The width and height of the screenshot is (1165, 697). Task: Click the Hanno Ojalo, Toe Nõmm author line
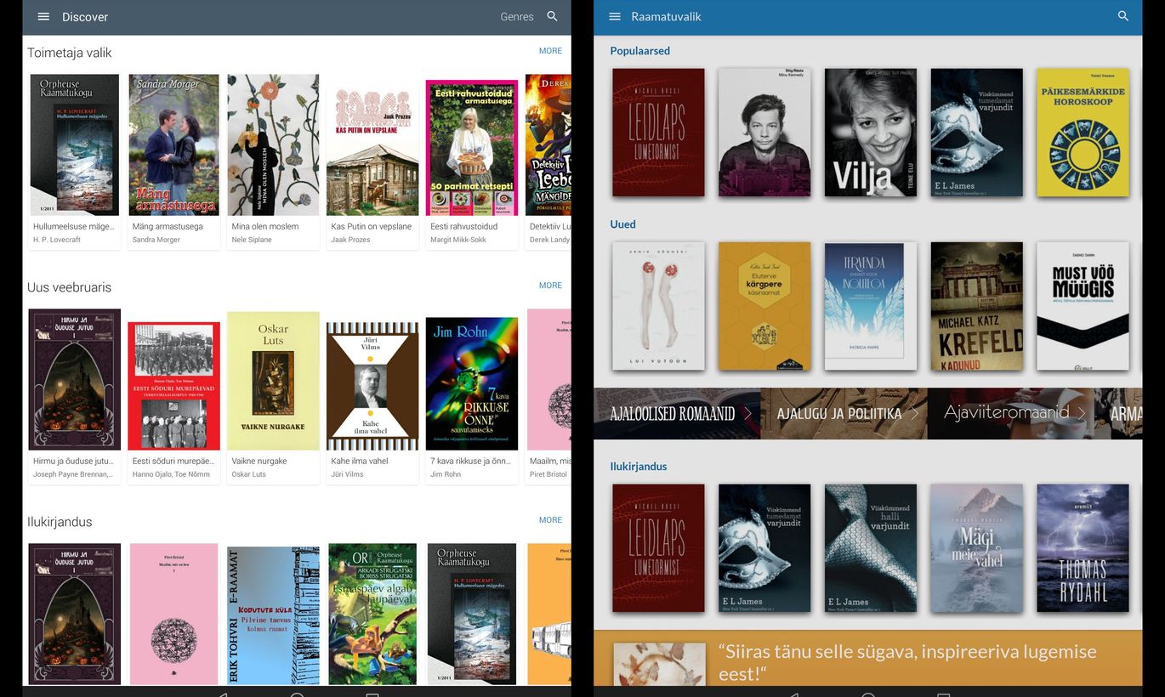pyautogui.click(x=171, y=474)
